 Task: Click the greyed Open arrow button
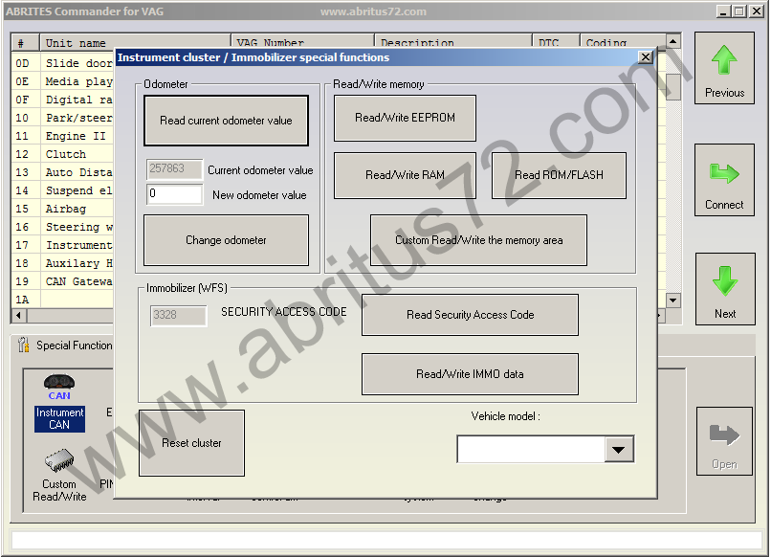click(x=724, y=441)
